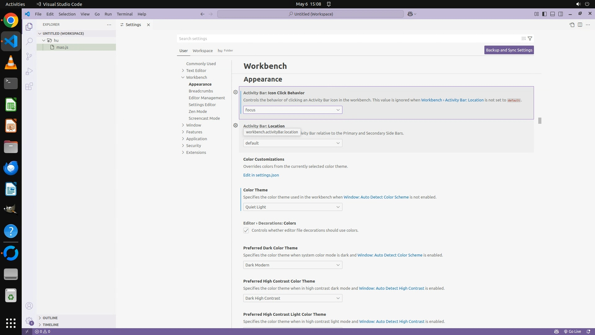Screen dimensions: 595x335
Task: Open the Terminal menu
Action: 125,14
